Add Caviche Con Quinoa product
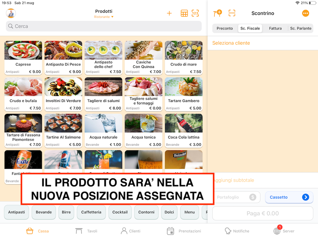 click(x=143, y=58)
